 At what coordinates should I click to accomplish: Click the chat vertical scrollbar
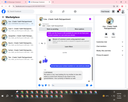pyautogui.click(x=92, y=69)
